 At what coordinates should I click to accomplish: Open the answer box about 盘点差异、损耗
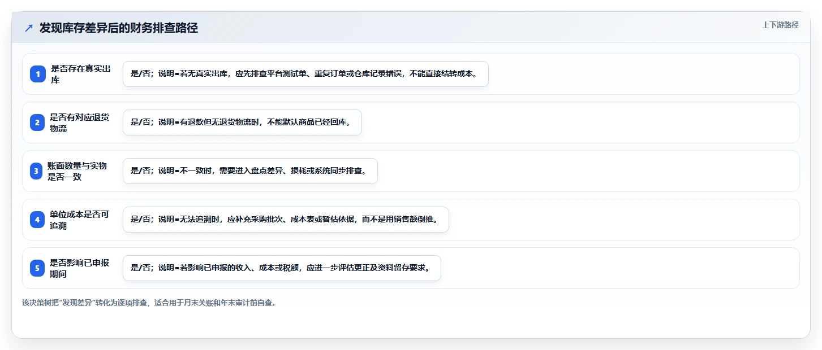(x=250, y=171)
